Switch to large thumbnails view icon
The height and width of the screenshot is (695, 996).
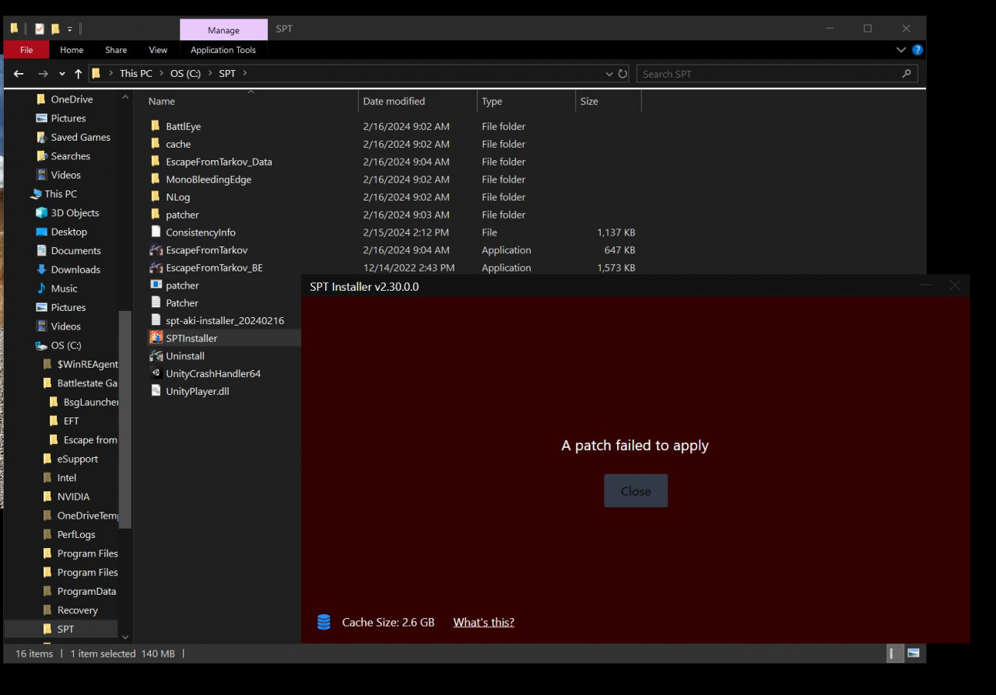coord(914,654)
